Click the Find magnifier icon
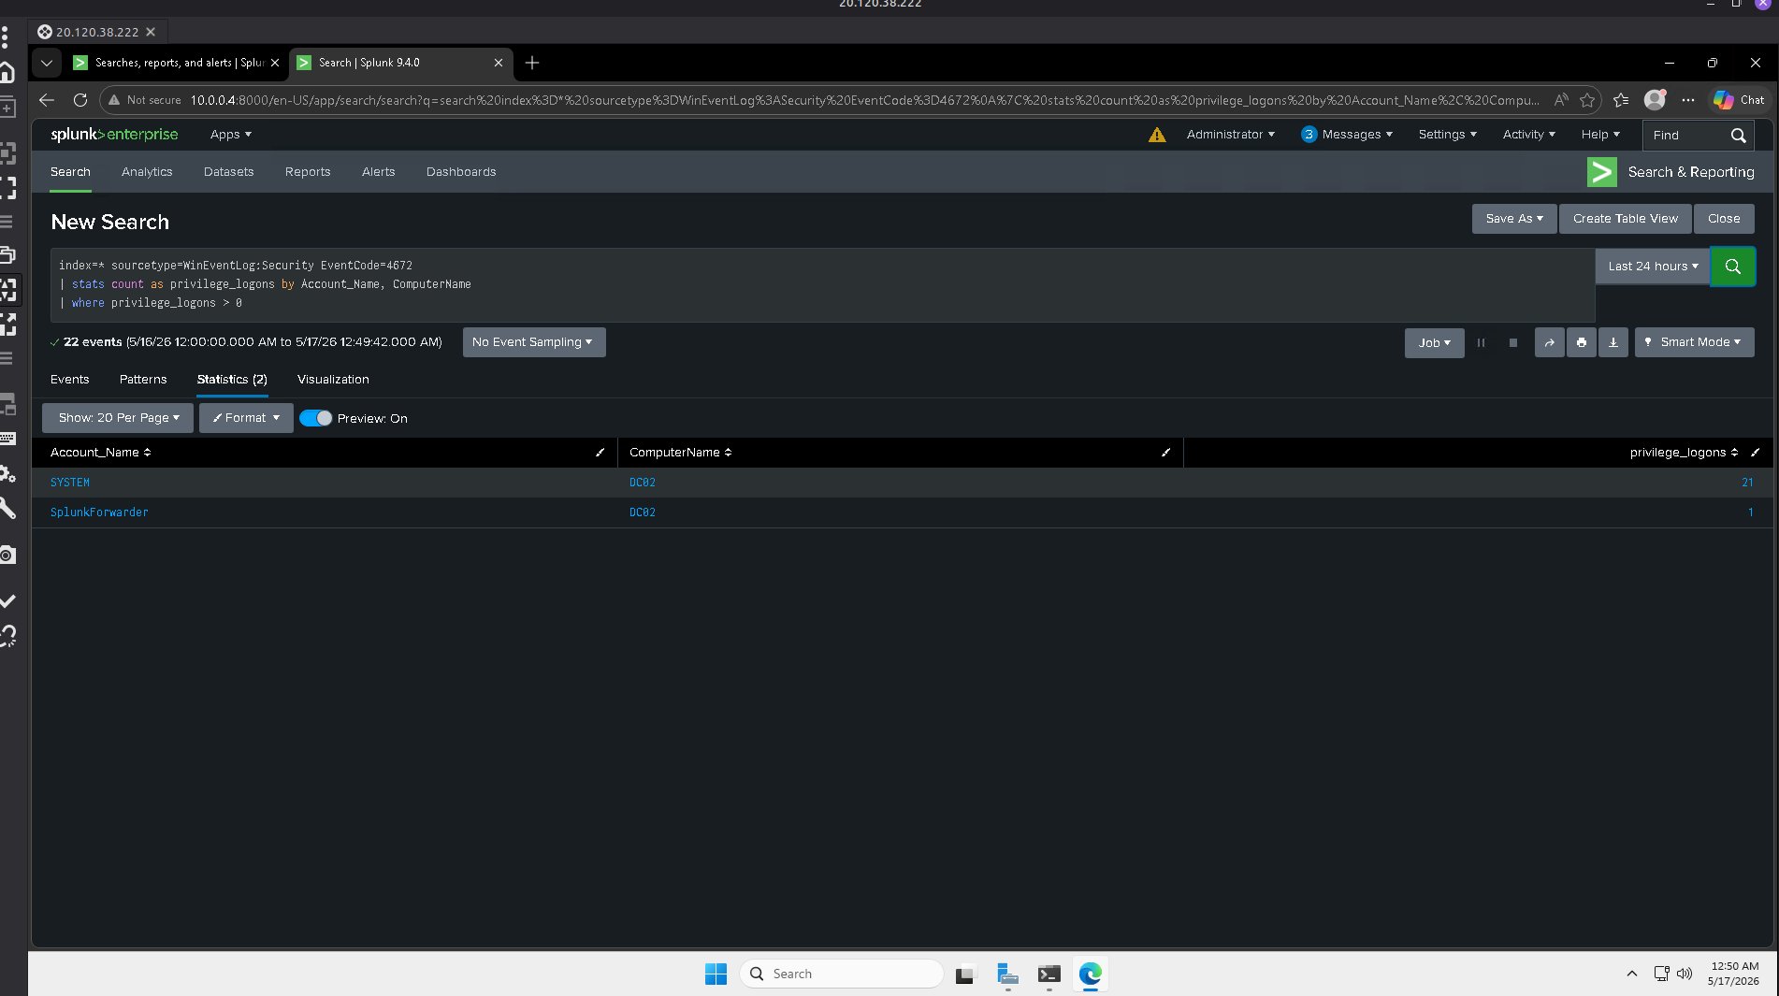Viewport: 1779px width, 996px height. coord(1738,136)
